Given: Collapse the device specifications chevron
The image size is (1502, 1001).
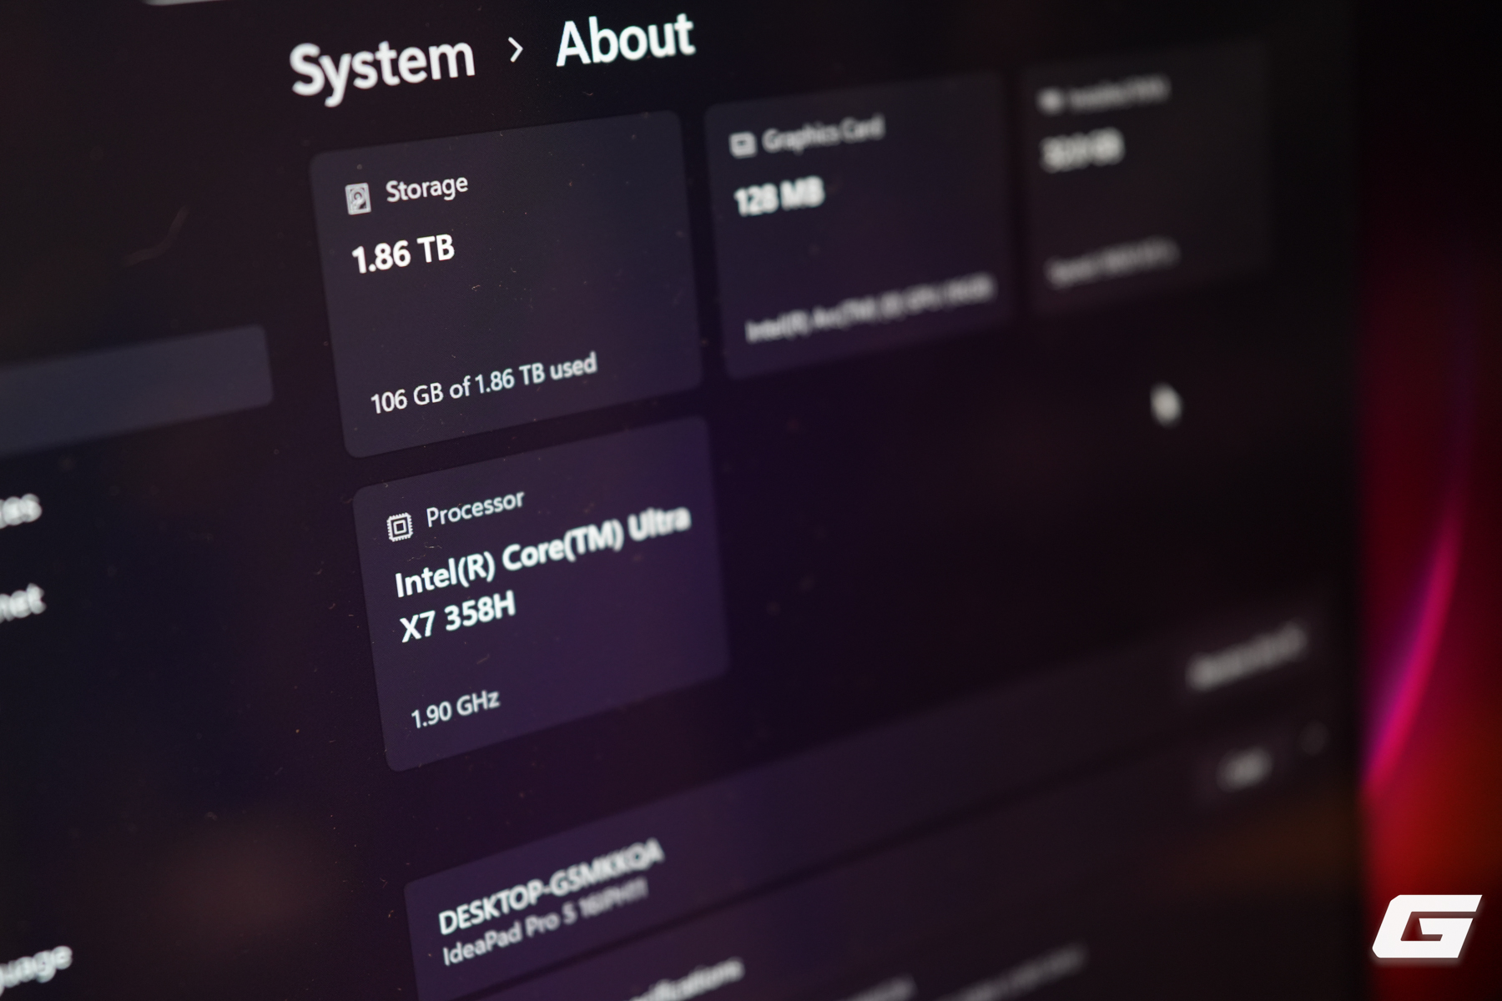Looking at the screenshot, I should click(x=1314, y=740).
